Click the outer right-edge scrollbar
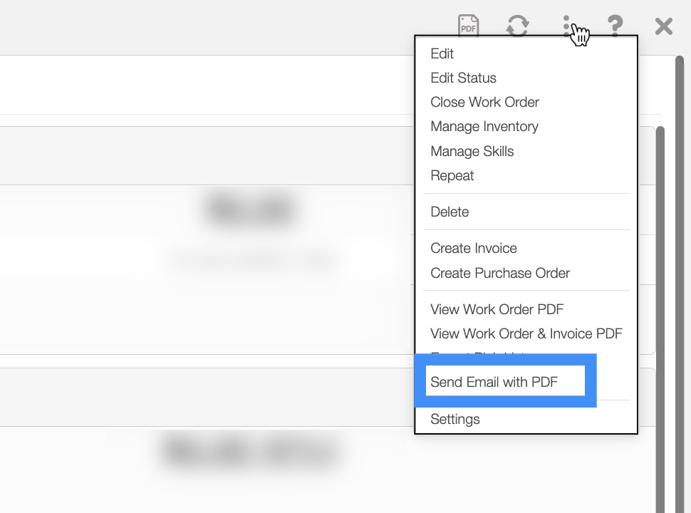 680,285
